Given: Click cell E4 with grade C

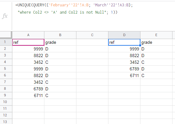Looking at the screenshot, I should click(156, 62).
